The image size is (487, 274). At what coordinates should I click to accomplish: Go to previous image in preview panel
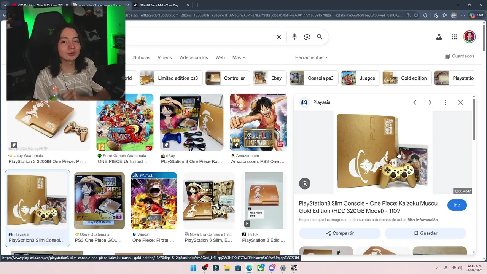(x=415, y=102)
